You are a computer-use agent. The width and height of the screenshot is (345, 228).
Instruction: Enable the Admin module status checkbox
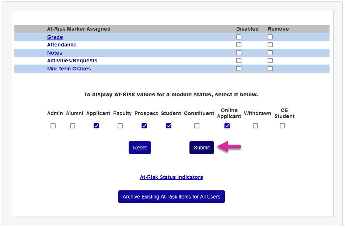point(53,126)
